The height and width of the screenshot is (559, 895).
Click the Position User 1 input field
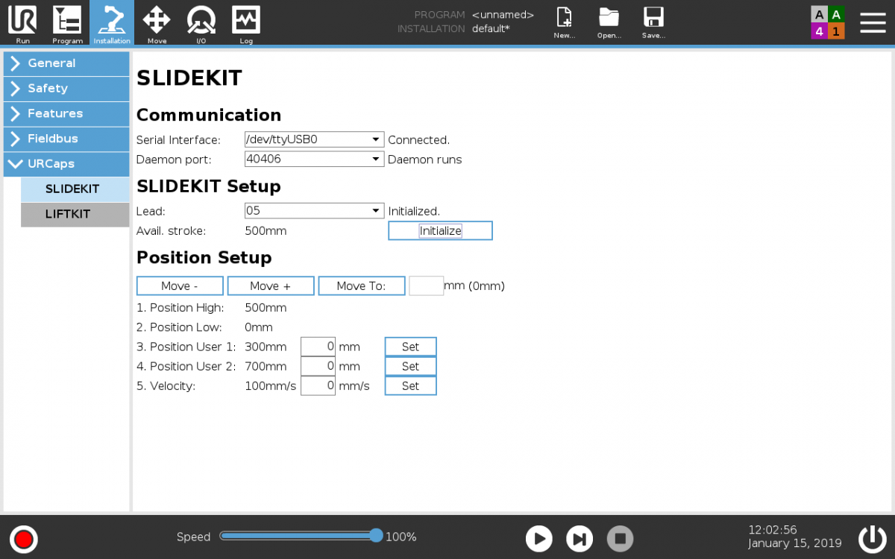[x=318, y=347]
